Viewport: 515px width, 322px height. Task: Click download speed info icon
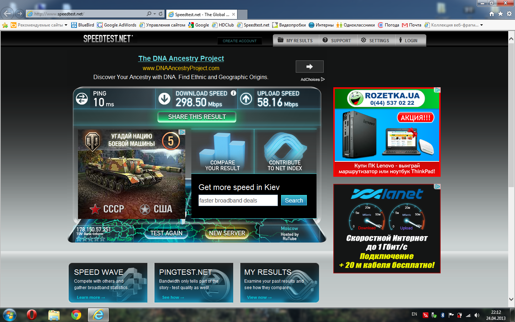(x=234, y=93)
